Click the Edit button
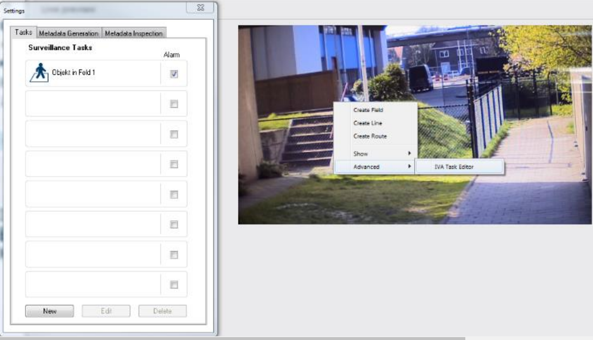This screenshot has width=593, height=340. point(106,311)
